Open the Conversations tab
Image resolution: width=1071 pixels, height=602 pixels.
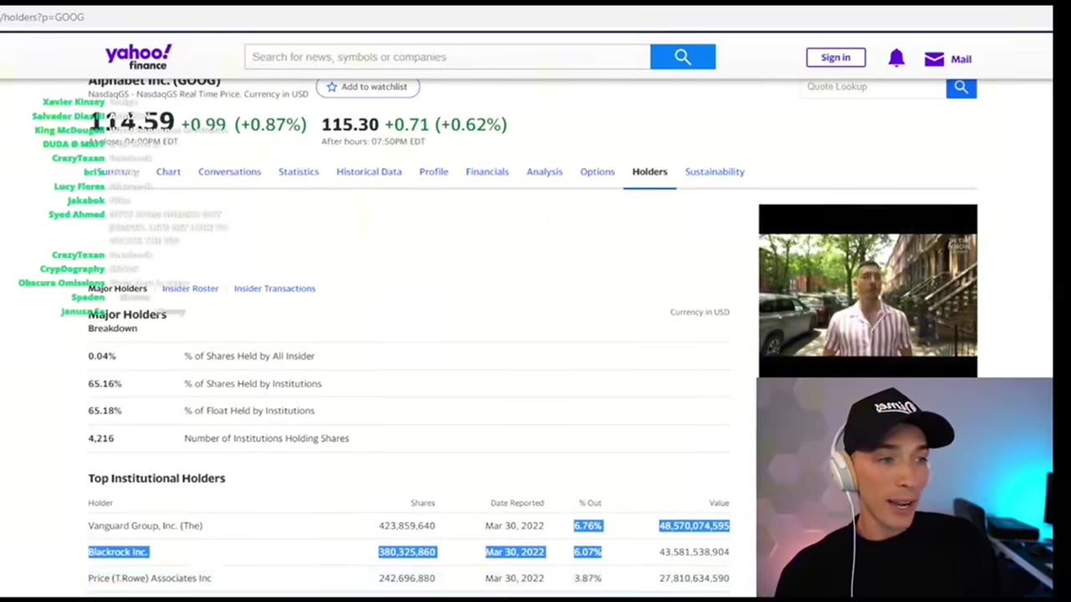point(229,171)
